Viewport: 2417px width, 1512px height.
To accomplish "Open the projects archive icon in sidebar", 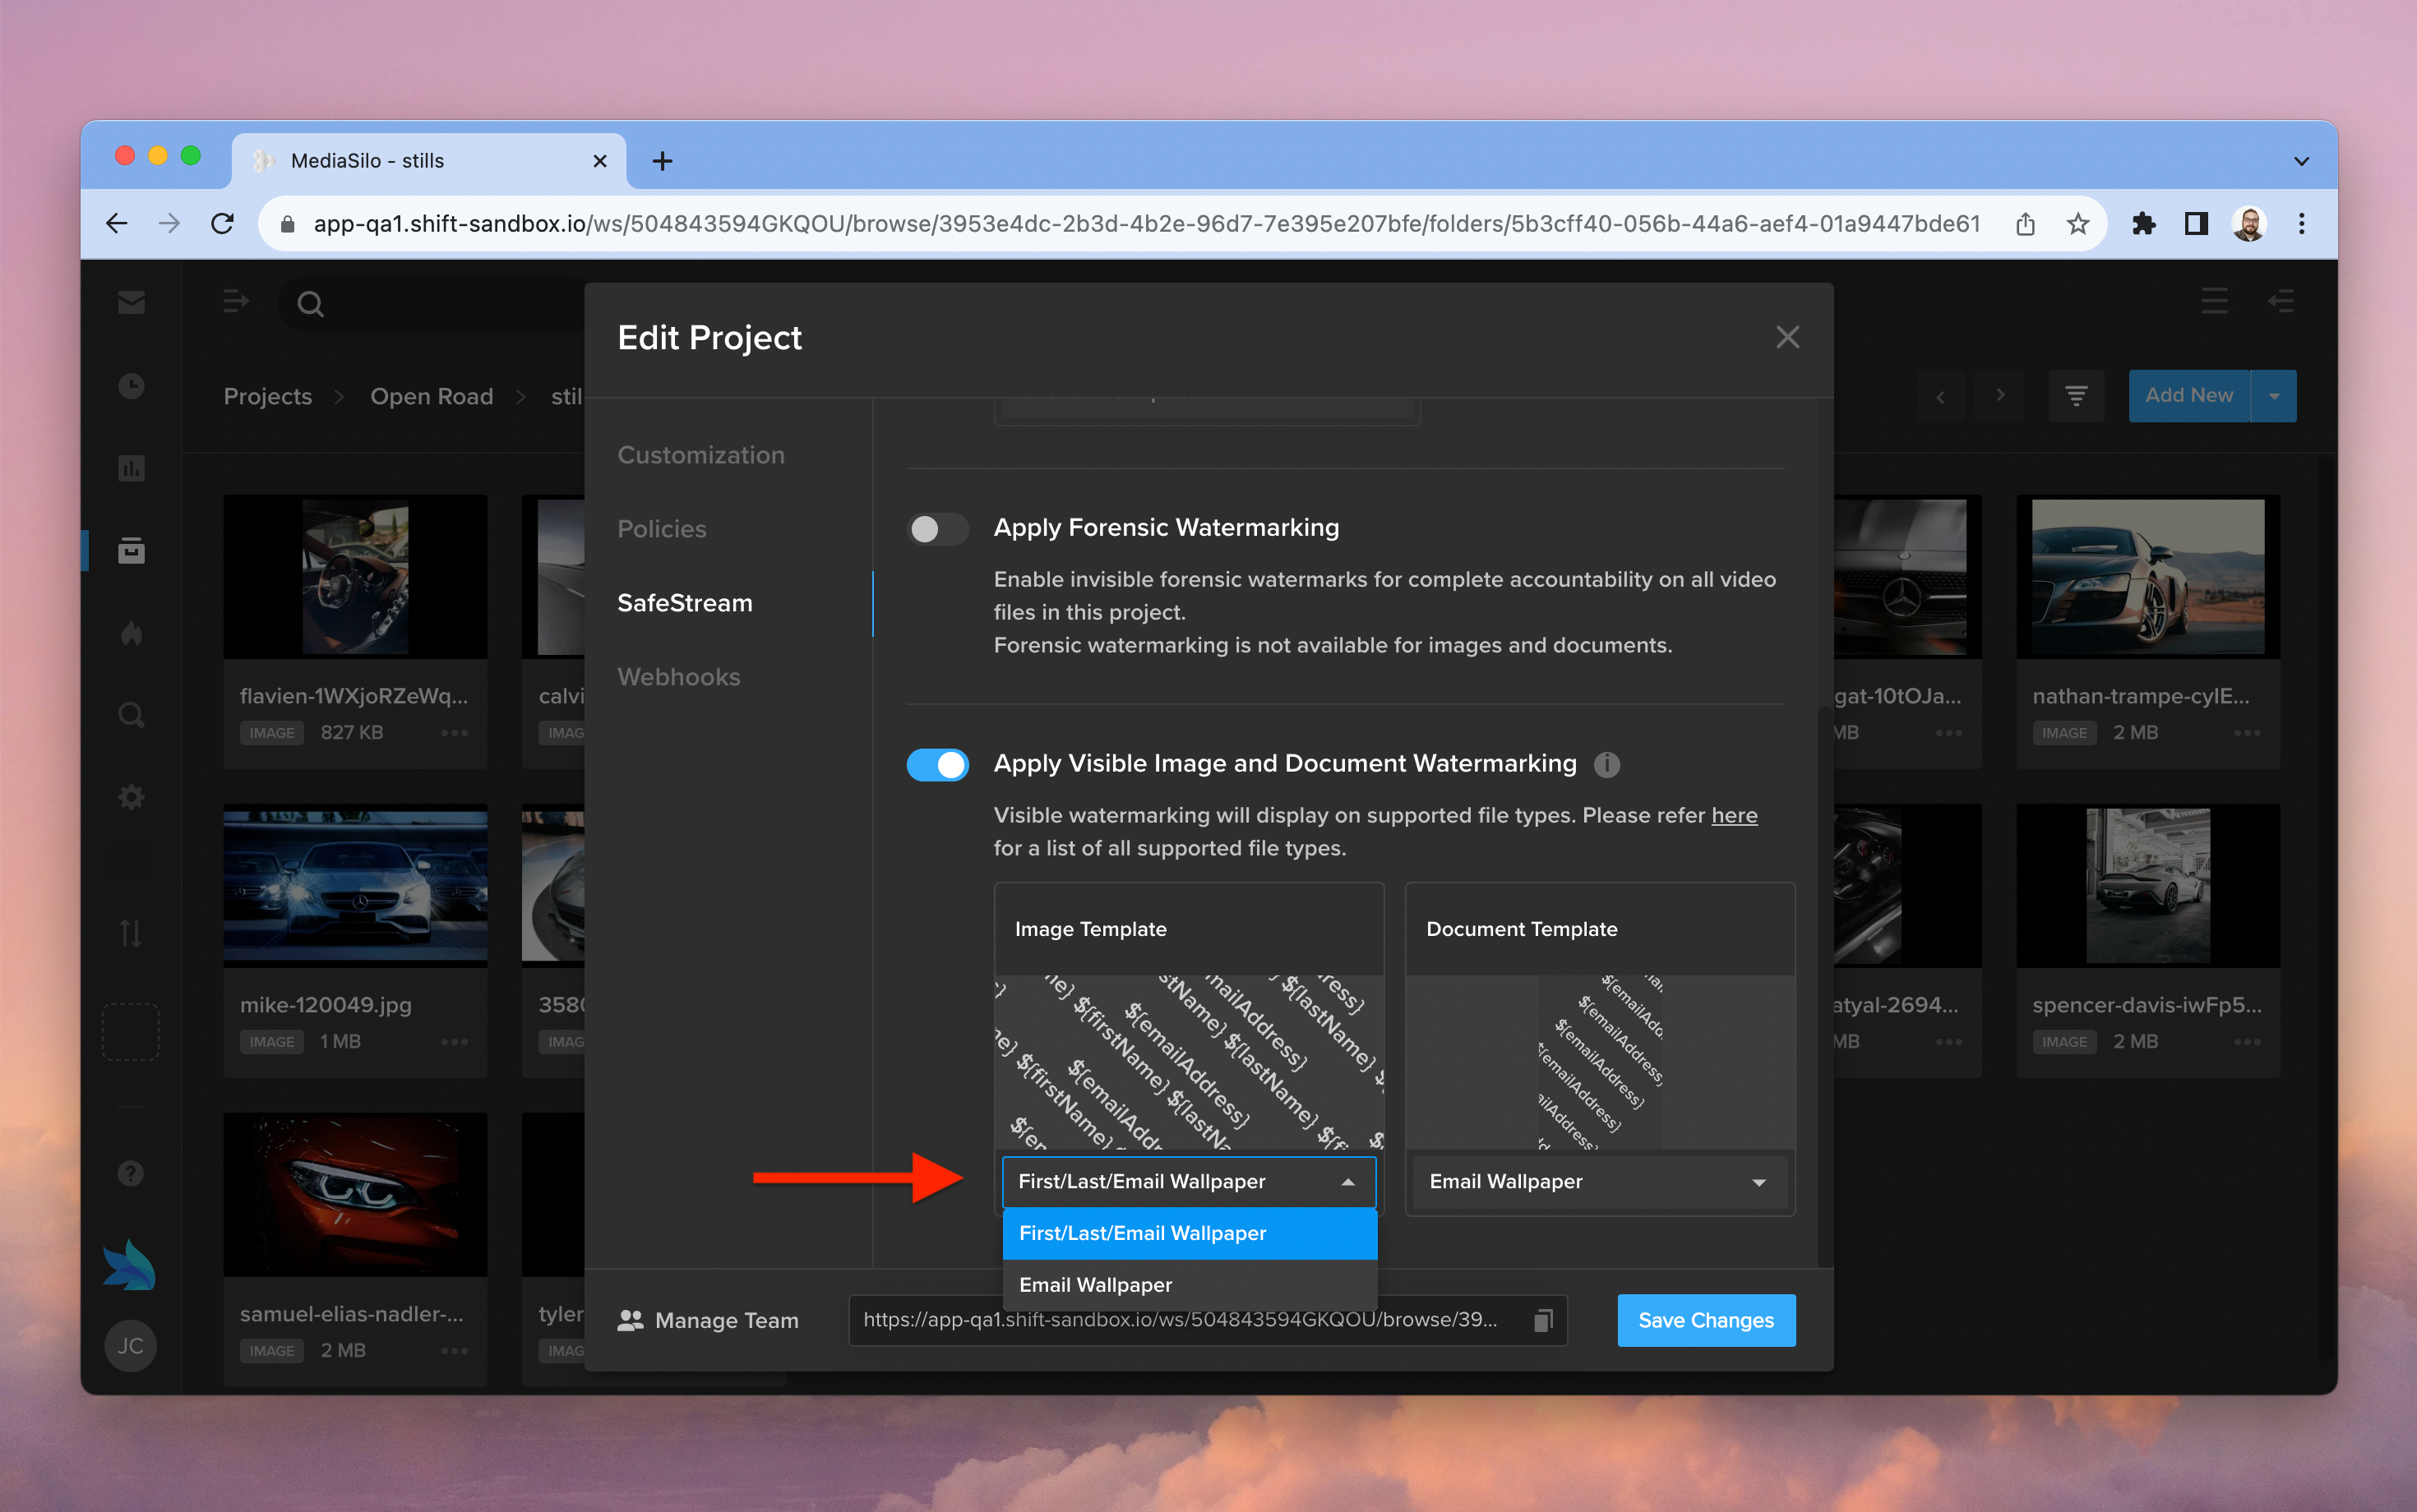I will tap(131, 550).
